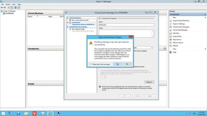
Task: Collapse the Checkpoints panel with round arrow
Action: coord(165,49)
